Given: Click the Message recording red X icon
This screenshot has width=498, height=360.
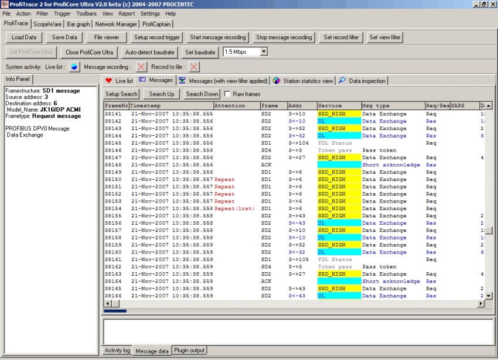Looking at the screenshot, I should click(x=141, y=67).
